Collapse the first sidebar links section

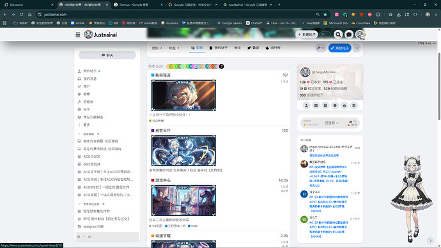click(79, 134)
